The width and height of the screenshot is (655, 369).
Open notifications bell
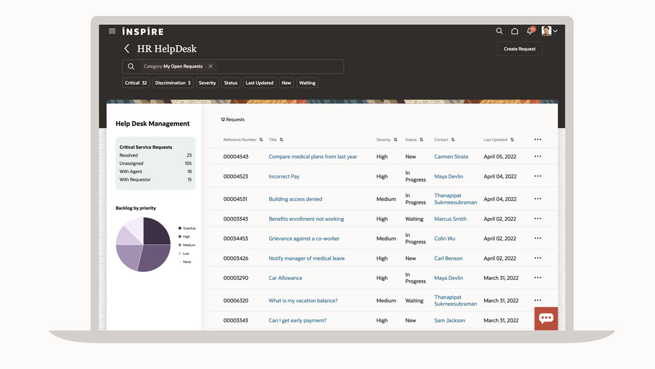[530, 31]
